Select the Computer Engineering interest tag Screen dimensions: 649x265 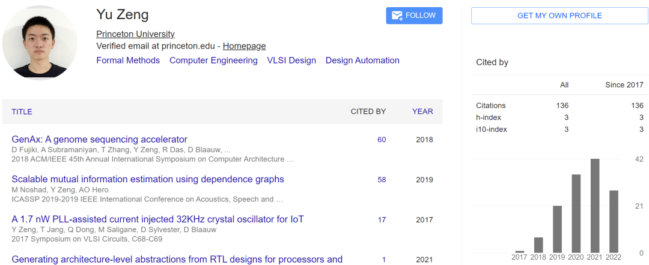[213, 61]
